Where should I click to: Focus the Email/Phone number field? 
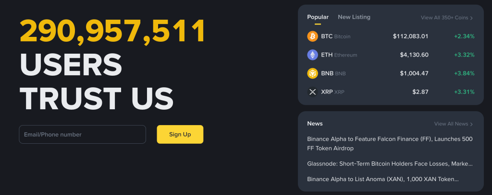coord(82,135)
